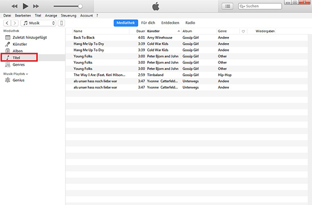
Task: Maximize the iTunes window
Action: pos(295,3)
